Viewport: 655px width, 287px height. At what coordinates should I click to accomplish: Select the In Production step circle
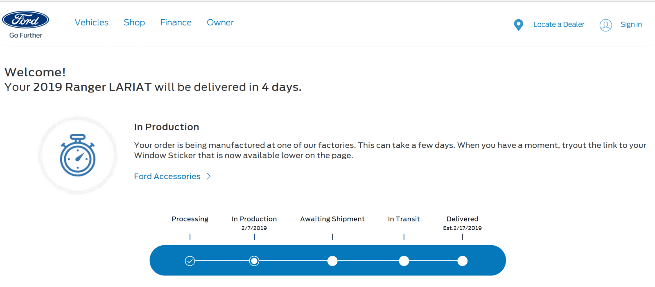coord(254,261)
